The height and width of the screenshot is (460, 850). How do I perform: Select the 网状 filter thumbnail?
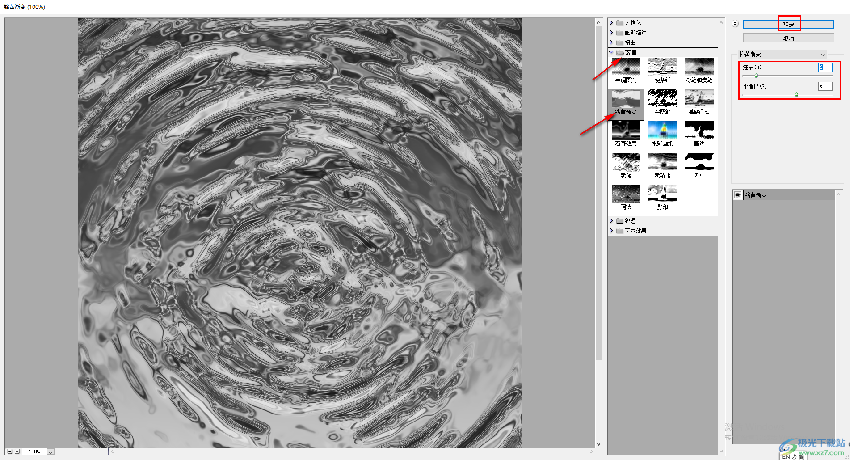626,198
